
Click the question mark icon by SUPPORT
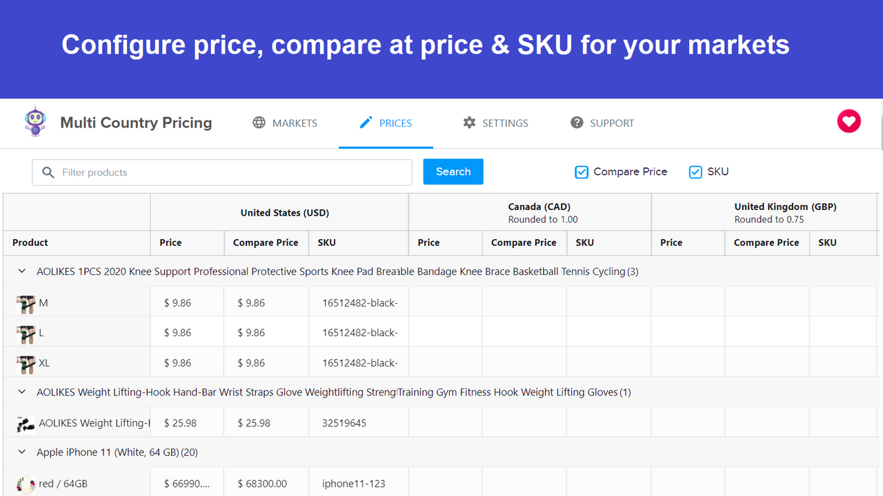pos(577,123)
